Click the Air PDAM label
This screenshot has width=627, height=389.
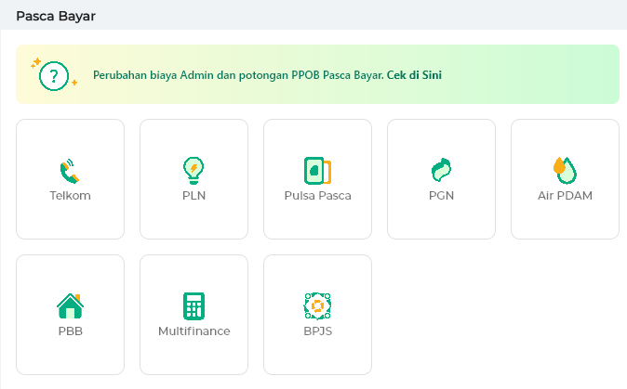click(565, 196)
